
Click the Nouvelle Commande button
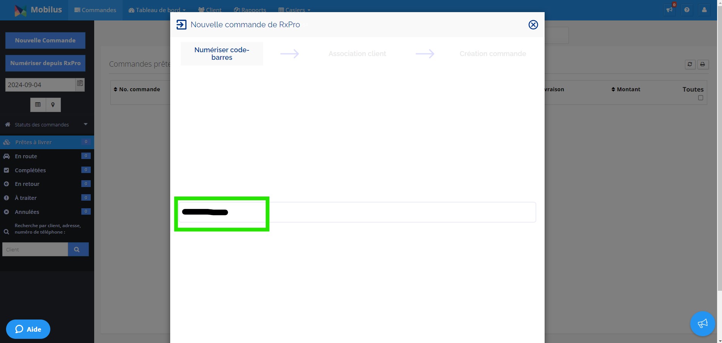[45, 41]
